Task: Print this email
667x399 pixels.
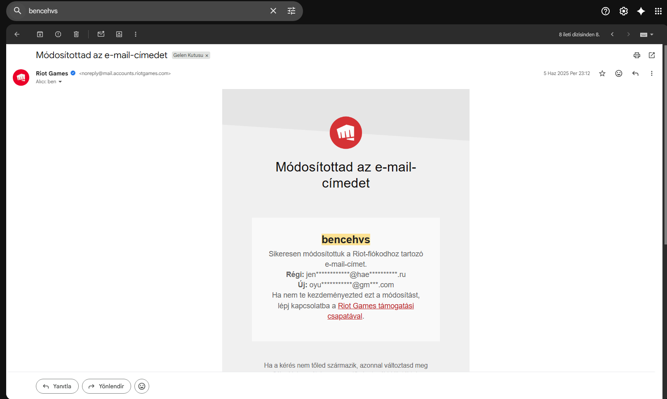Action: click(637, 55)
